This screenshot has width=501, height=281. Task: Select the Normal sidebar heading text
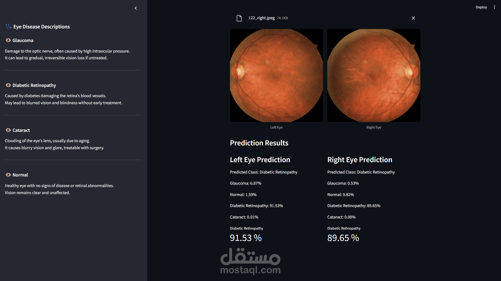click(x=20, y=175)
